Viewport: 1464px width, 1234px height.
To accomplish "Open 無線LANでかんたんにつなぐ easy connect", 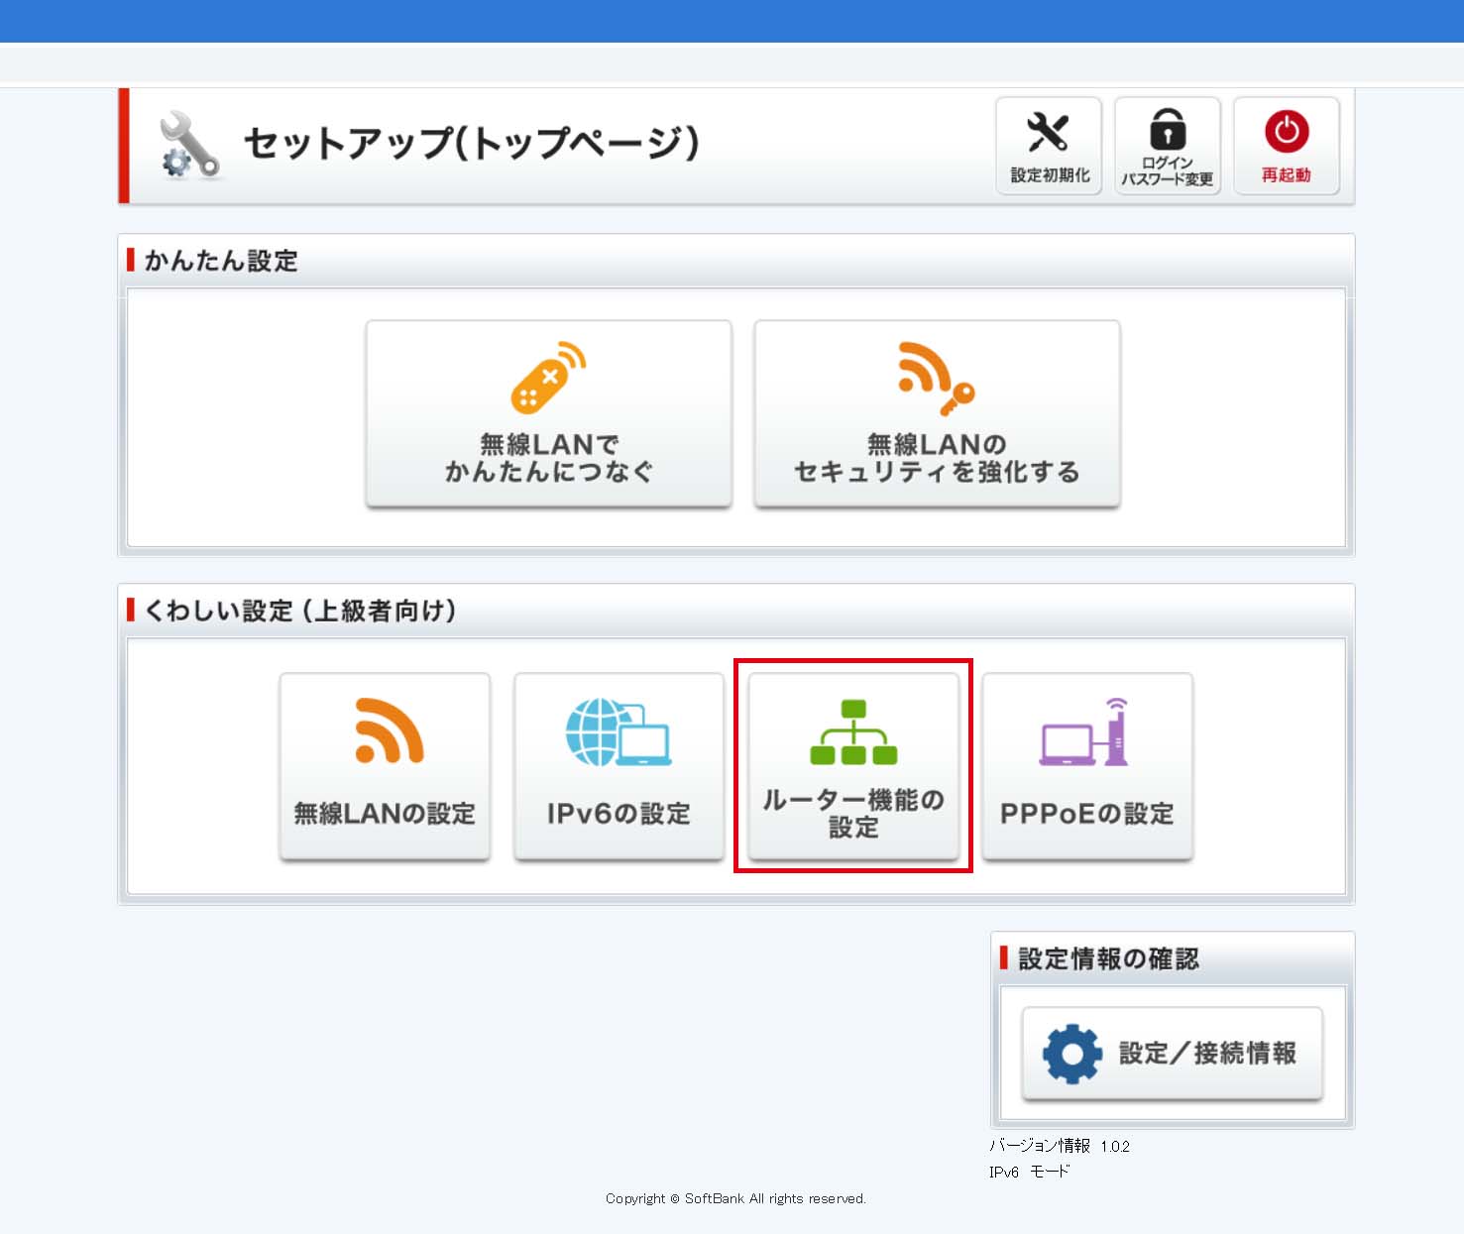I will [x=549, y=414].
